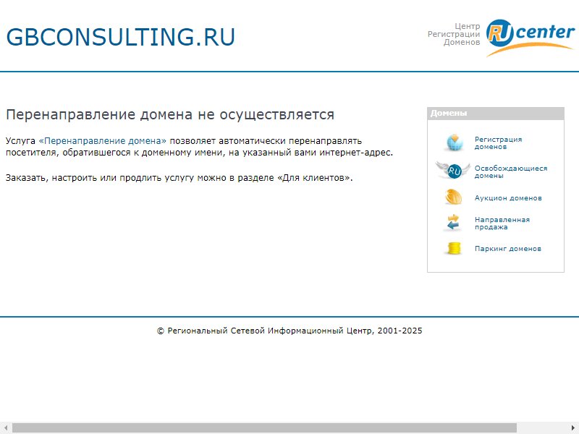Open the Направленная продажа link
579x434 pixels.
[x=502, y=223]
